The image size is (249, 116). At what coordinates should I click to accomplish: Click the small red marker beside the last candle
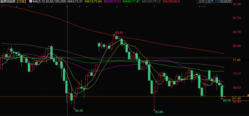point(224,96)
